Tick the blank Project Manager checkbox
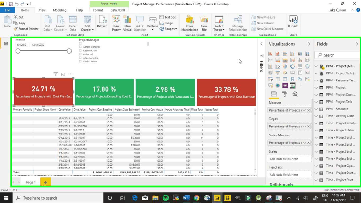 (x=80, y=43)
